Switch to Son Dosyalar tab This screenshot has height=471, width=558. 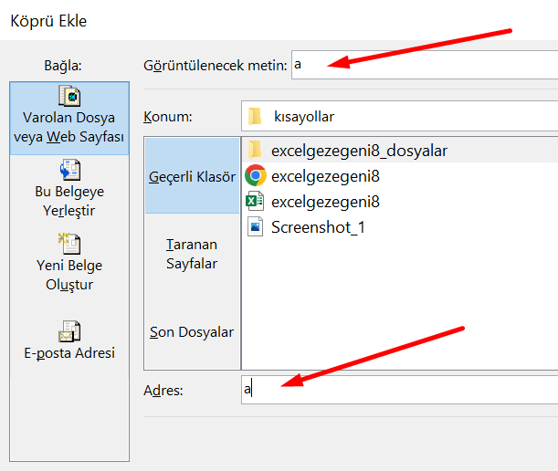(192, 332)
